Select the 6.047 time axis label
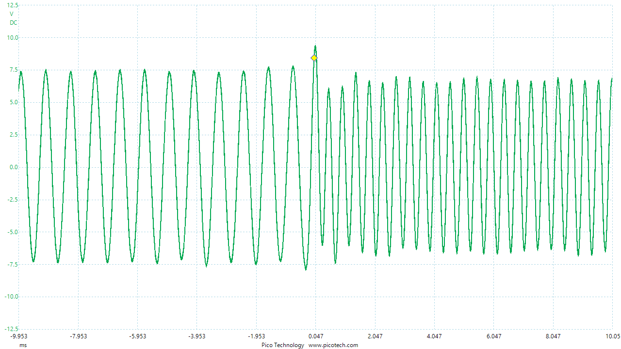 pos(494,336)
